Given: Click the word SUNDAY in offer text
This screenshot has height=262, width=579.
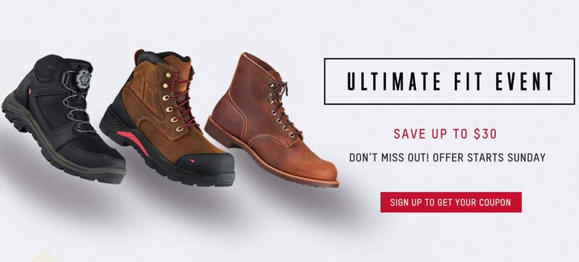Looking at the screenshot, I should (x=526, y=158).
